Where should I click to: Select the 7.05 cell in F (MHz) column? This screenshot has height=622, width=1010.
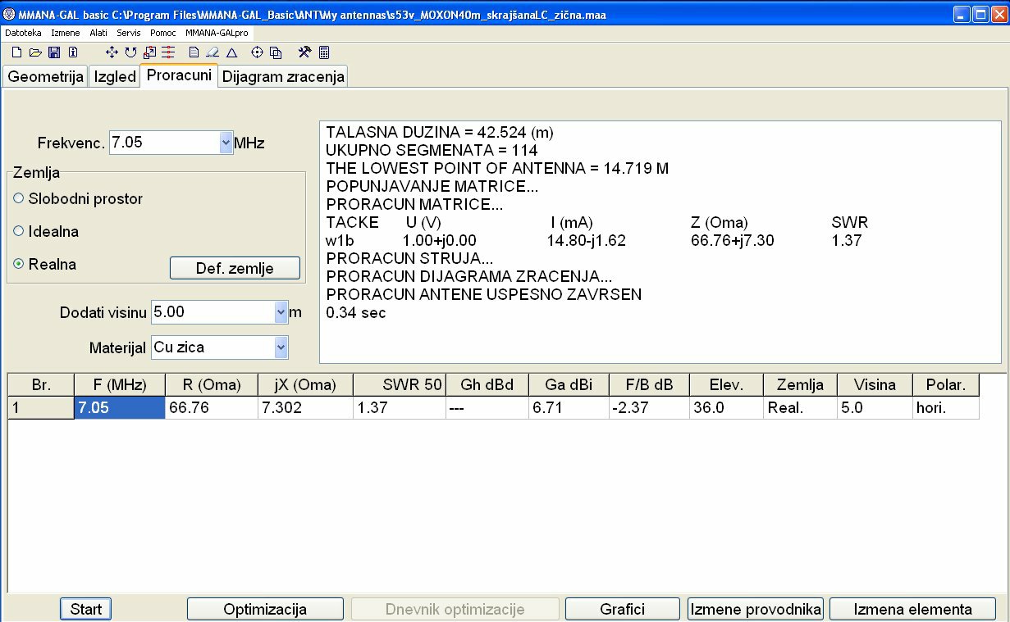(120, 407)
